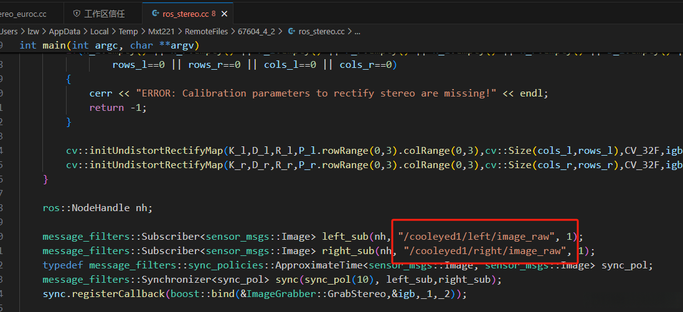683x312 pixels.
Task: Expand the AppData breadcrumb segment
Action: pyautogui.click(x=64, y=31)
